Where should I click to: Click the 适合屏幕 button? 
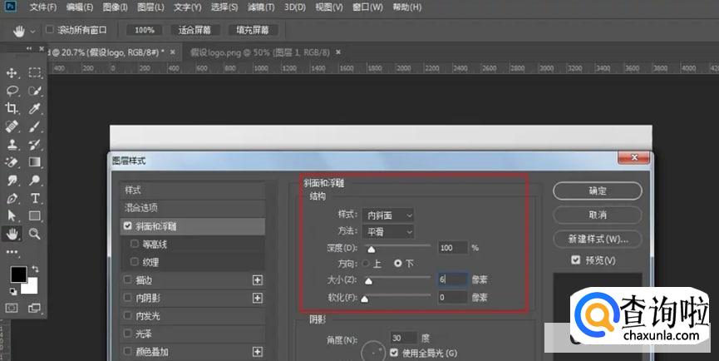point(195,30)
